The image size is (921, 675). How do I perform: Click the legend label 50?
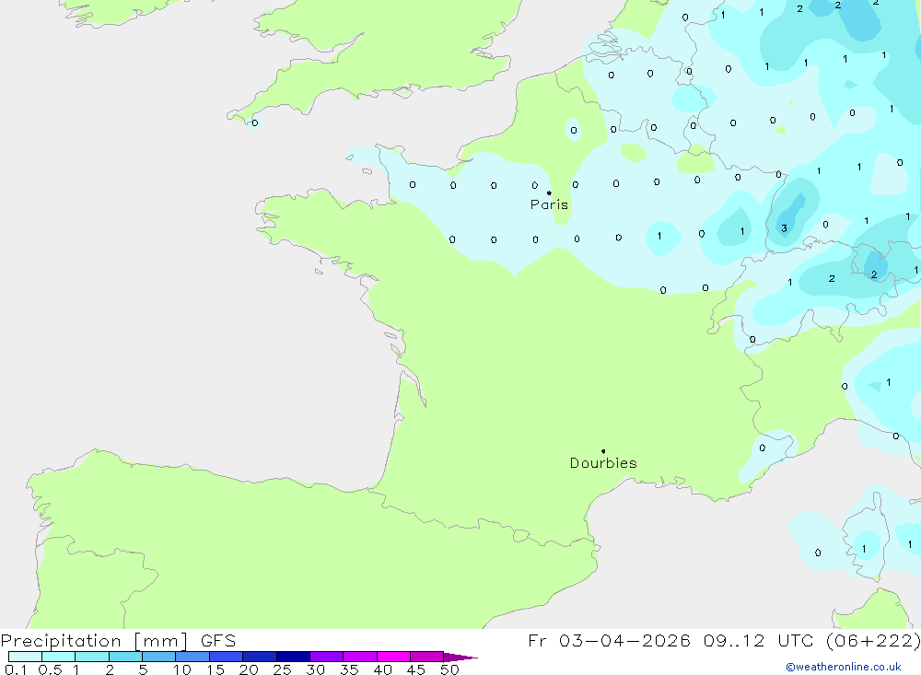(x=449, y=669)
